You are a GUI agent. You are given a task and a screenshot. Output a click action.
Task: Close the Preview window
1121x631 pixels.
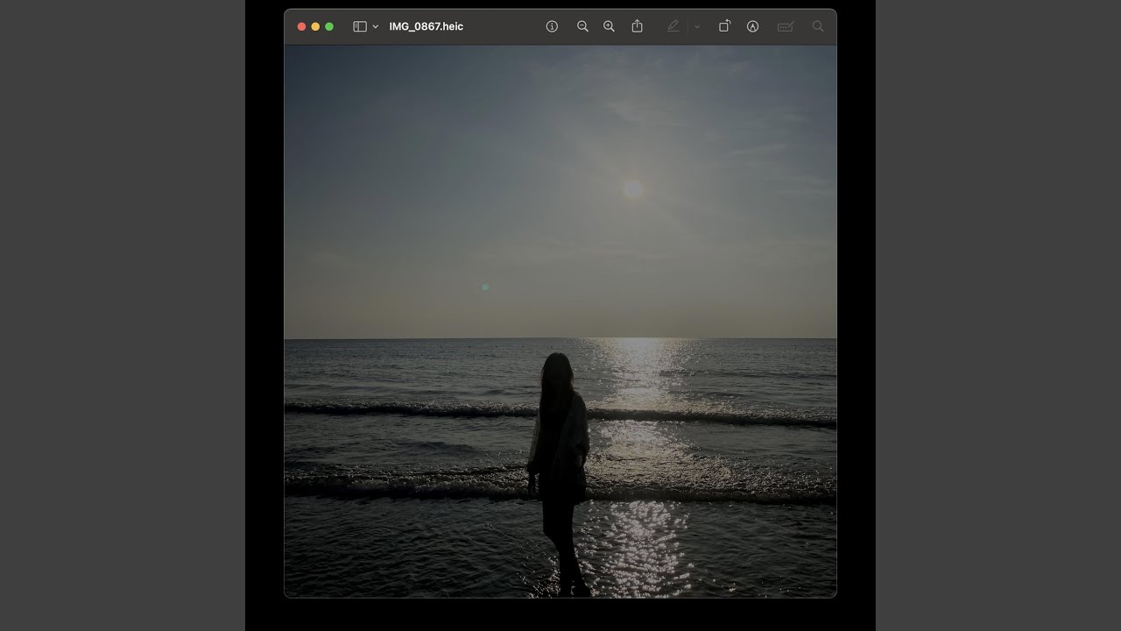[301, 26]
